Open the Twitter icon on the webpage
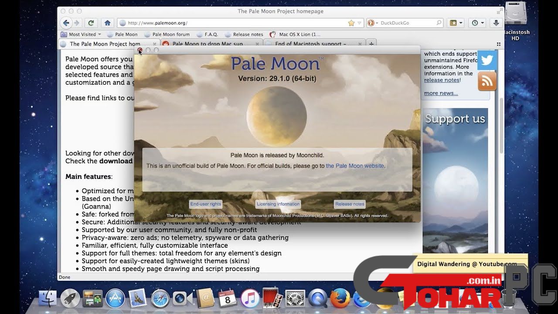558x314 pixels. 487,60
